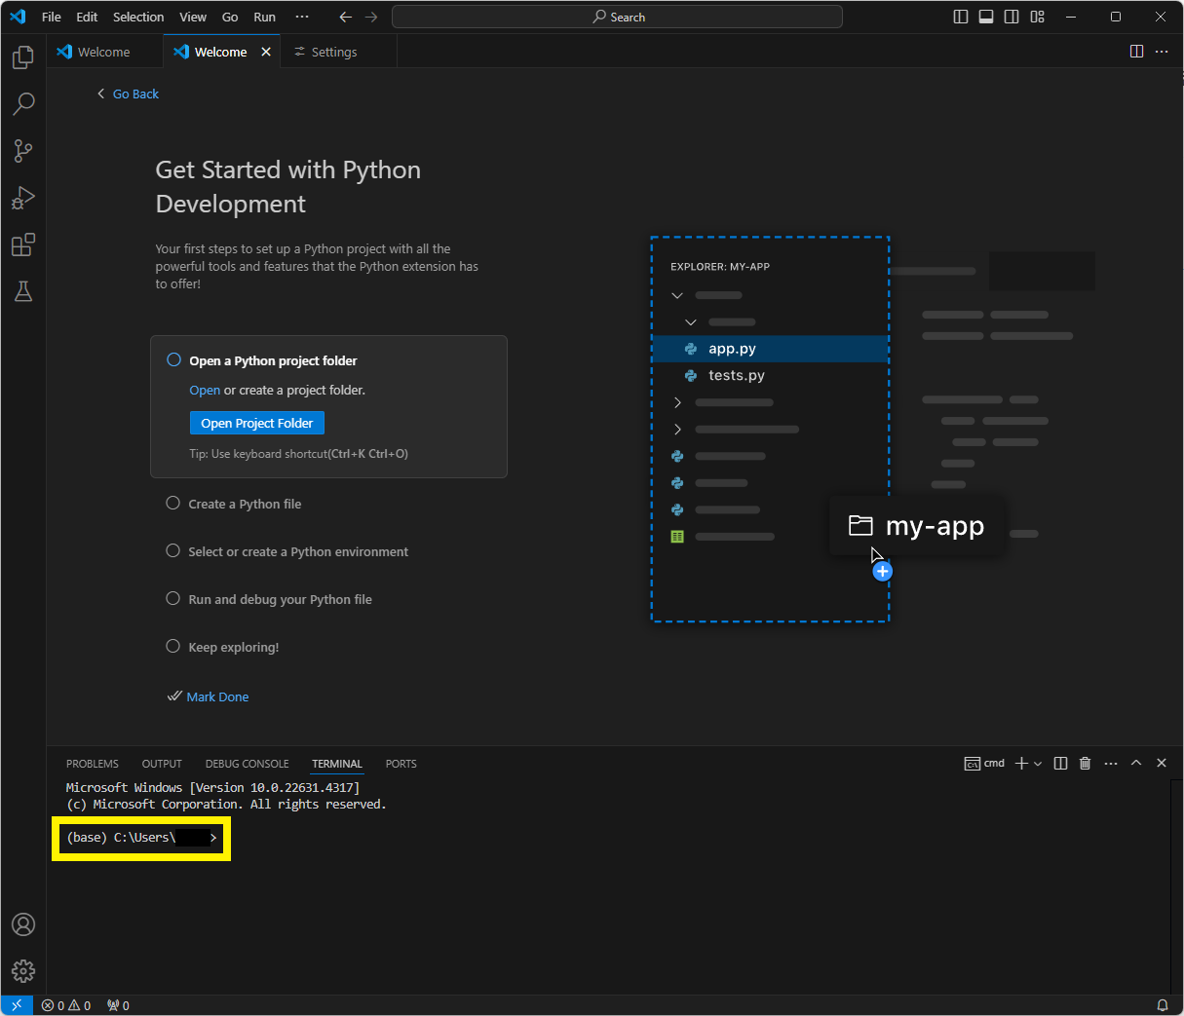
Task: Open the notifications bell
Action: [1162, 1005]
